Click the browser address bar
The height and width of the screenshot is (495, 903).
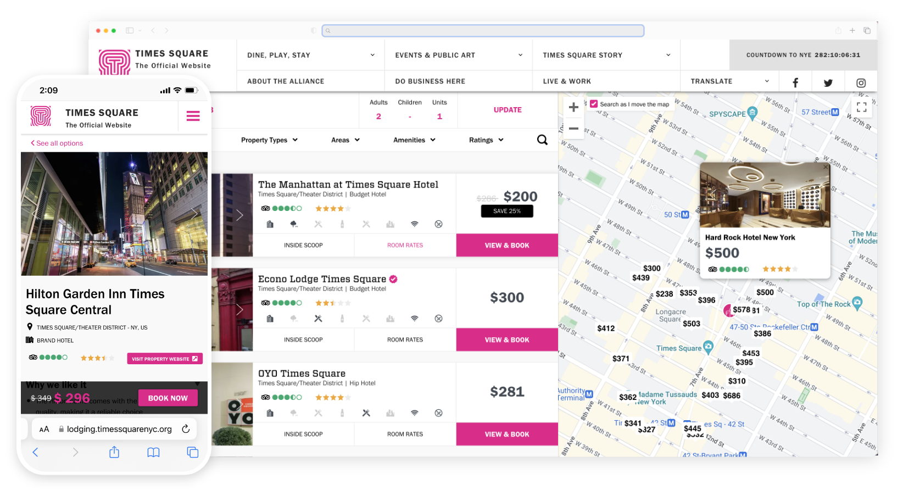click(483, 31)
